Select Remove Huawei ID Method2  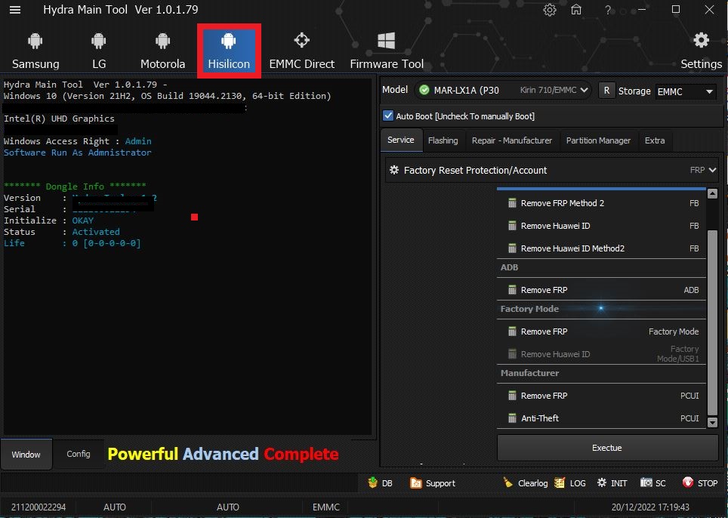[602, 248]
